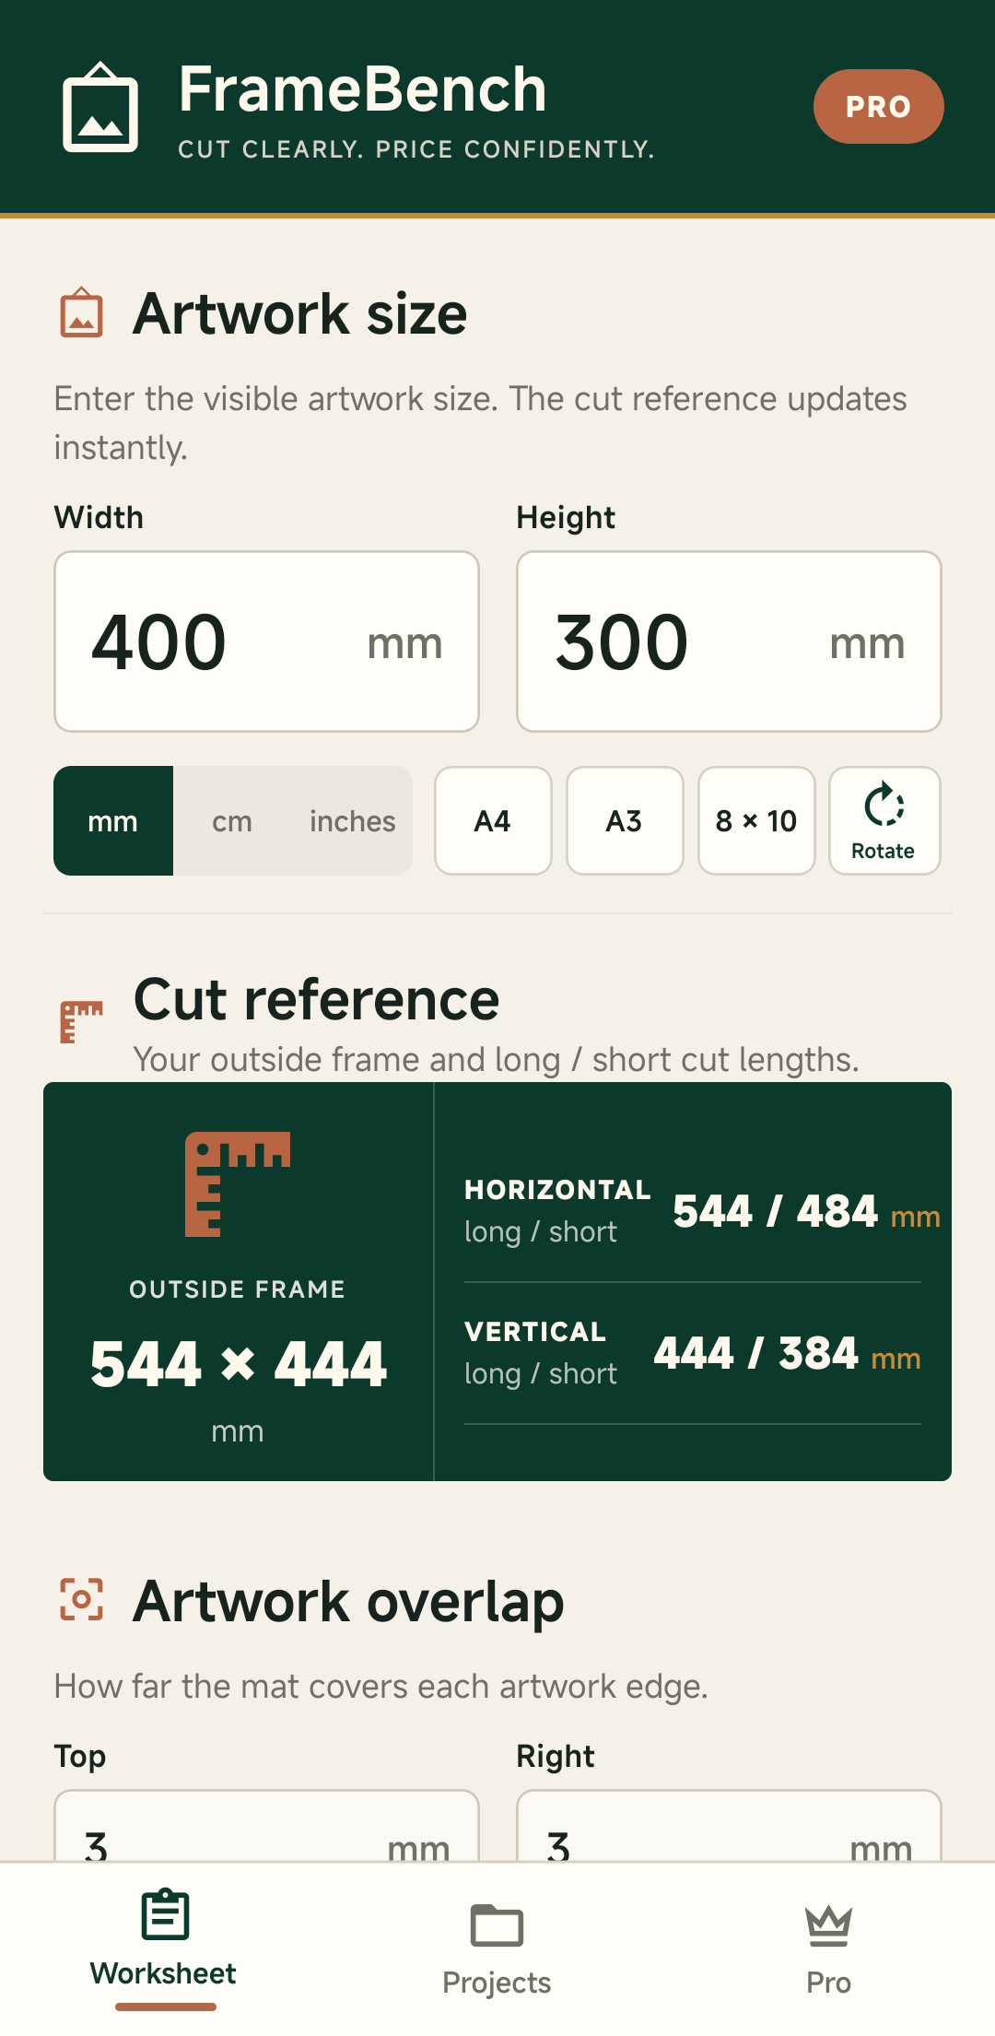Apply the A4 size preset
Image resolution: width=995 pixels, height=2036 pixels.
click(493, 820)
